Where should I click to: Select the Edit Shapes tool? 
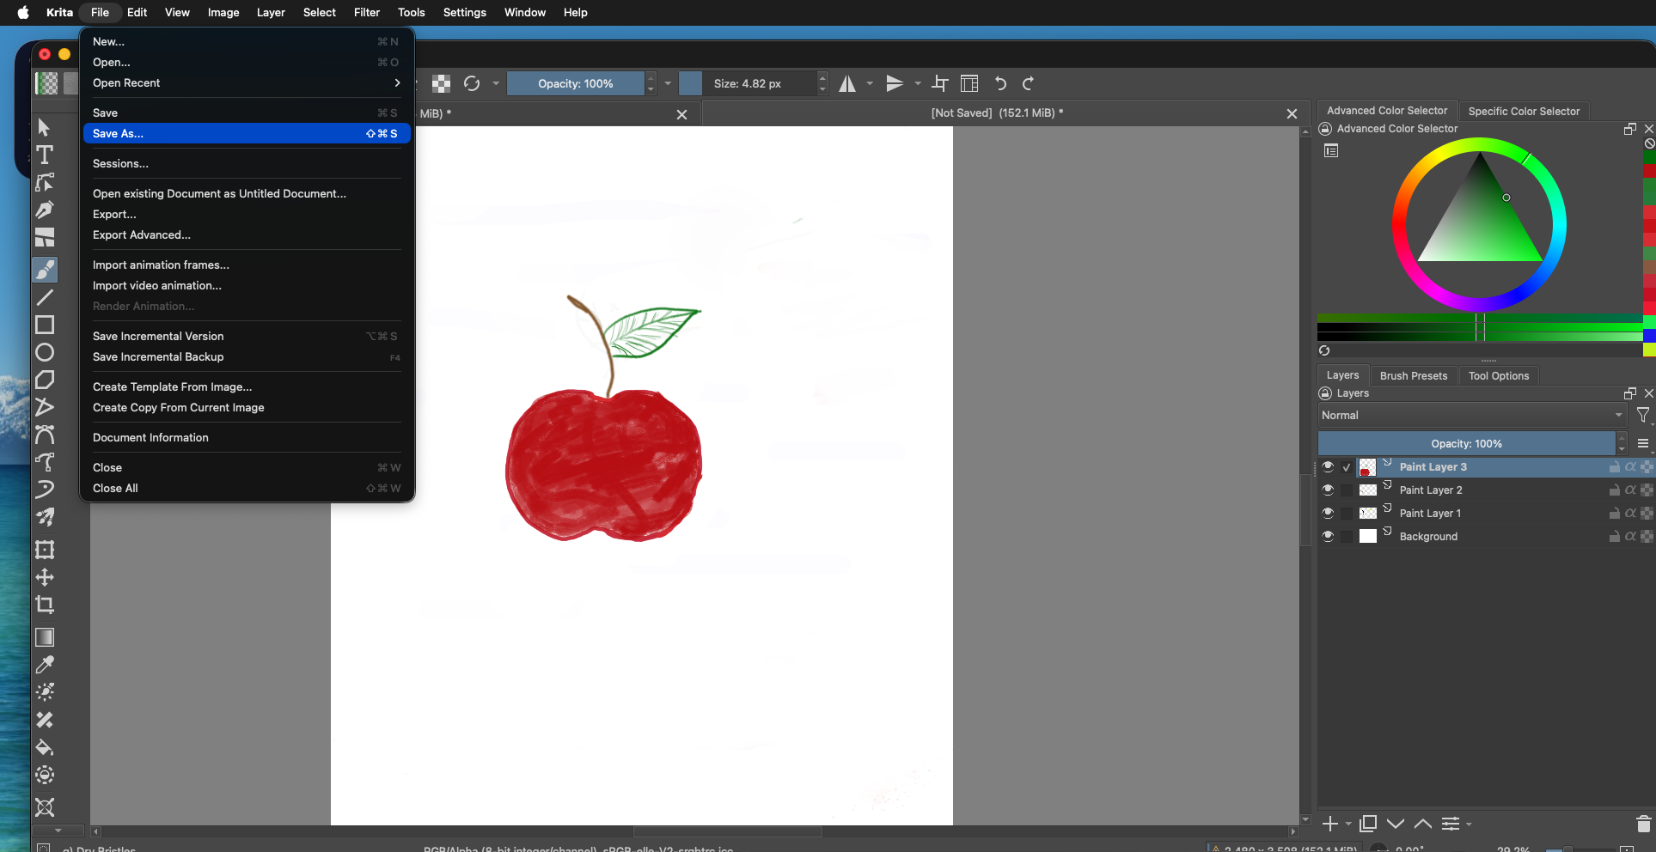coord(45,183)
